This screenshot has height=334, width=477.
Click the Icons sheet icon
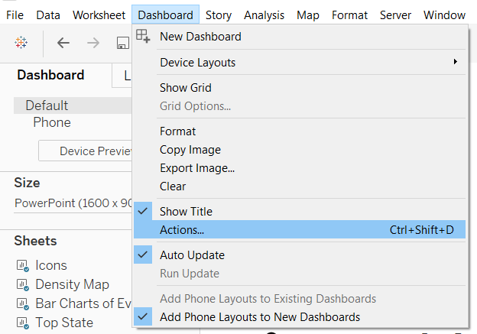[x=21, y=266]
